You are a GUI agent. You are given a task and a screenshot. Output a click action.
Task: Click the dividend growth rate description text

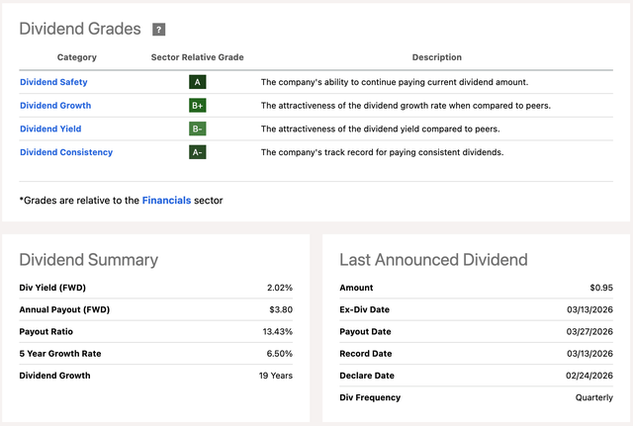[406, 106]
